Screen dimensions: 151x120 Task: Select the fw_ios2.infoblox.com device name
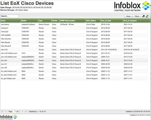[x=9, y=71]
